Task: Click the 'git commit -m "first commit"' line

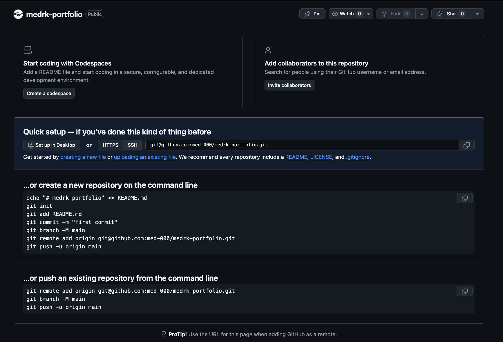Action: pos(72,222)
